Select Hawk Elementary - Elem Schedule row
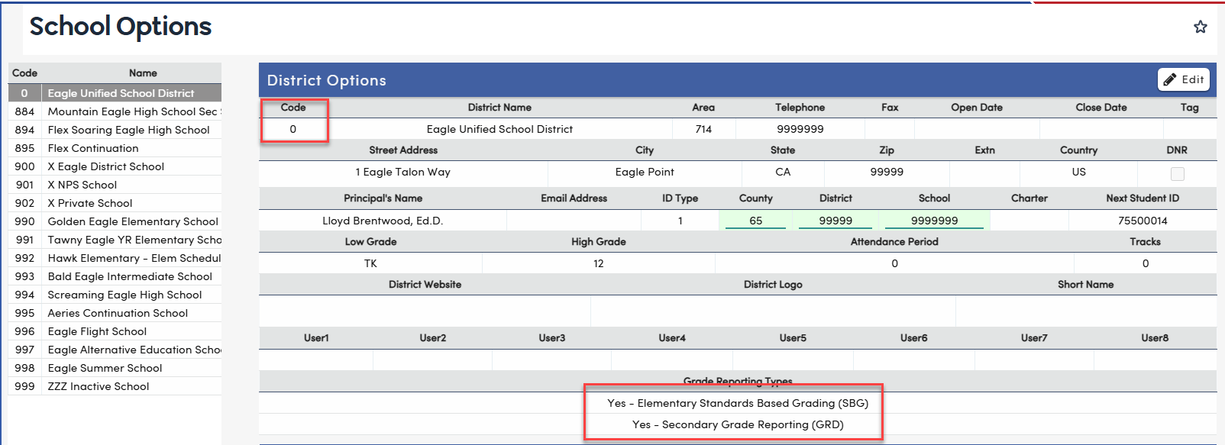Image resolution: width=1225 pixels, height=445 pixels. [x=115, y=258]
